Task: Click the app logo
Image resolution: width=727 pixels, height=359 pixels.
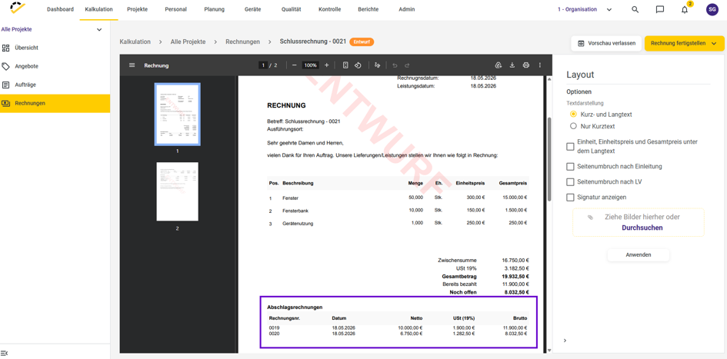Action: 18,8
